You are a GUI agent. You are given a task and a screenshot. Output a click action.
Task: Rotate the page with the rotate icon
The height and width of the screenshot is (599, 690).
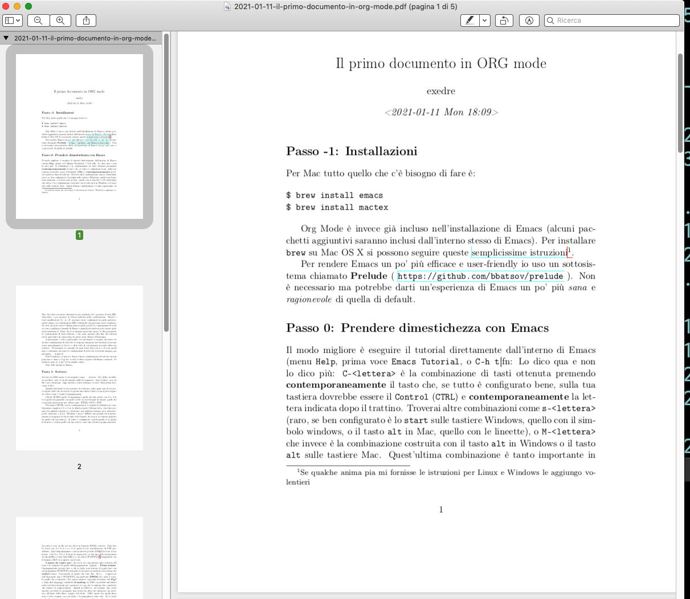[504, 20]
